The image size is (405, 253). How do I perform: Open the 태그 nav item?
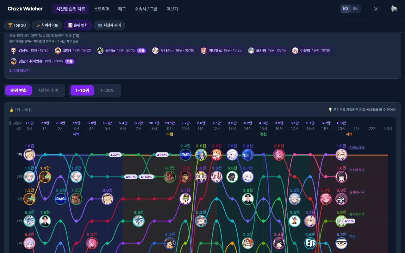point(122,9)
